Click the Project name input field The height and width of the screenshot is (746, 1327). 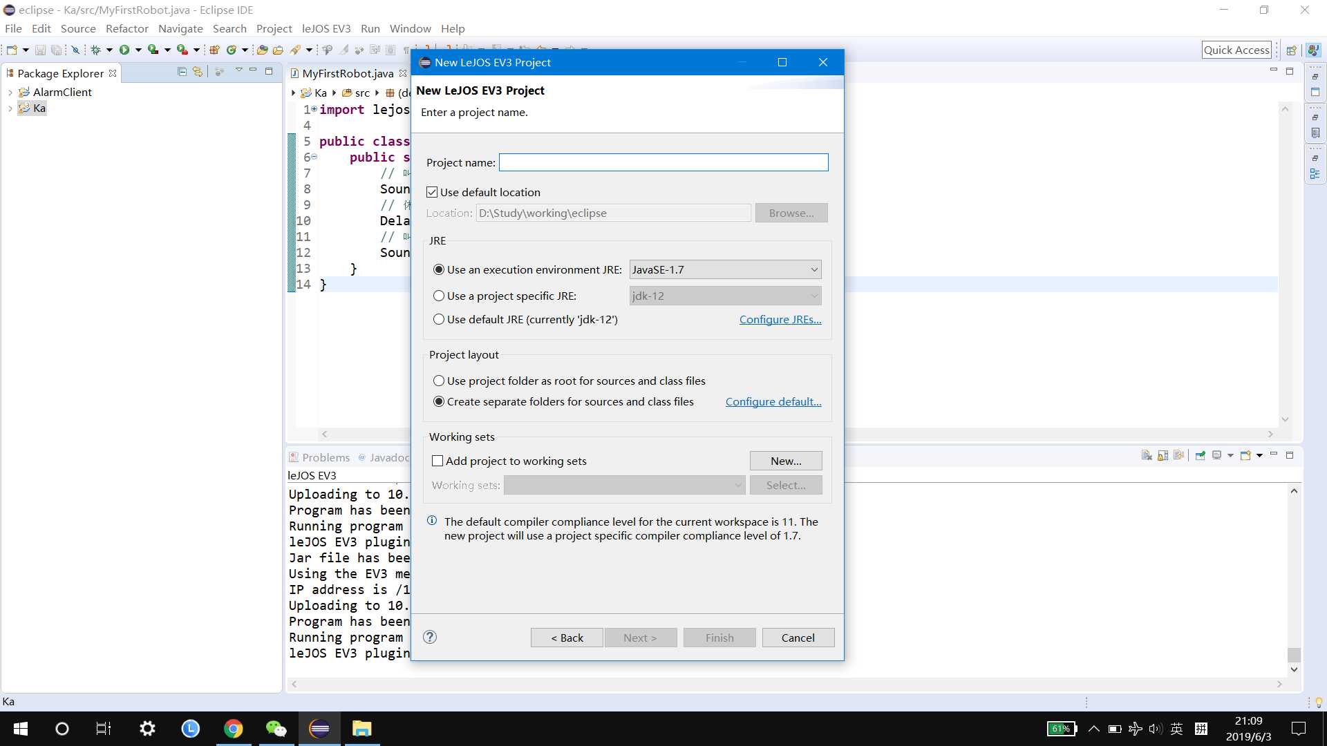(663, 162)
